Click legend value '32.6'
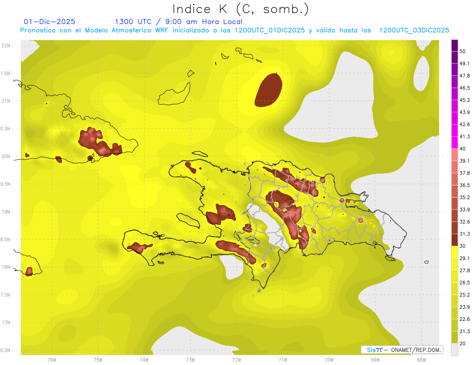Image resolution: width=473 pixels, height=365 pixels. point(464,222)
